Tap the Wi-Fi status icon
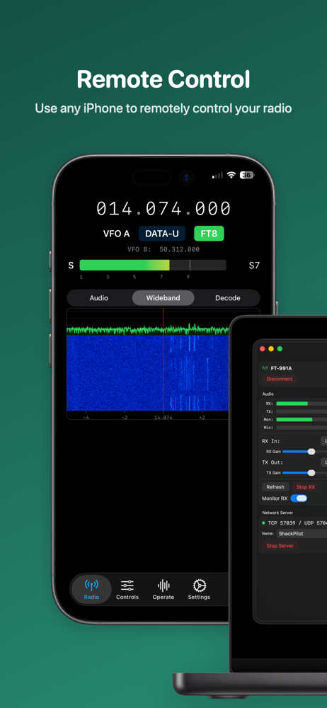The height and width of the screenshot is (708, 327). click(x=231, y=175)
